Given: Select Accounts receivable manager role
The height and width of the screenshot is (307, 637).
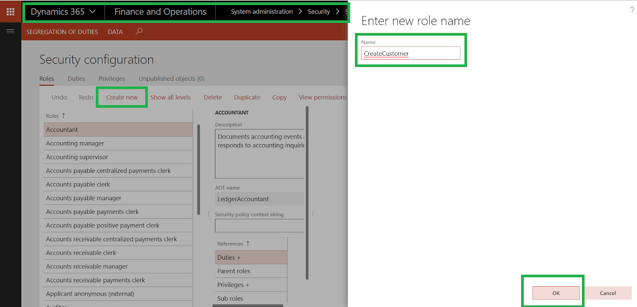Looking at the screenshot, I should coord(118,266).
